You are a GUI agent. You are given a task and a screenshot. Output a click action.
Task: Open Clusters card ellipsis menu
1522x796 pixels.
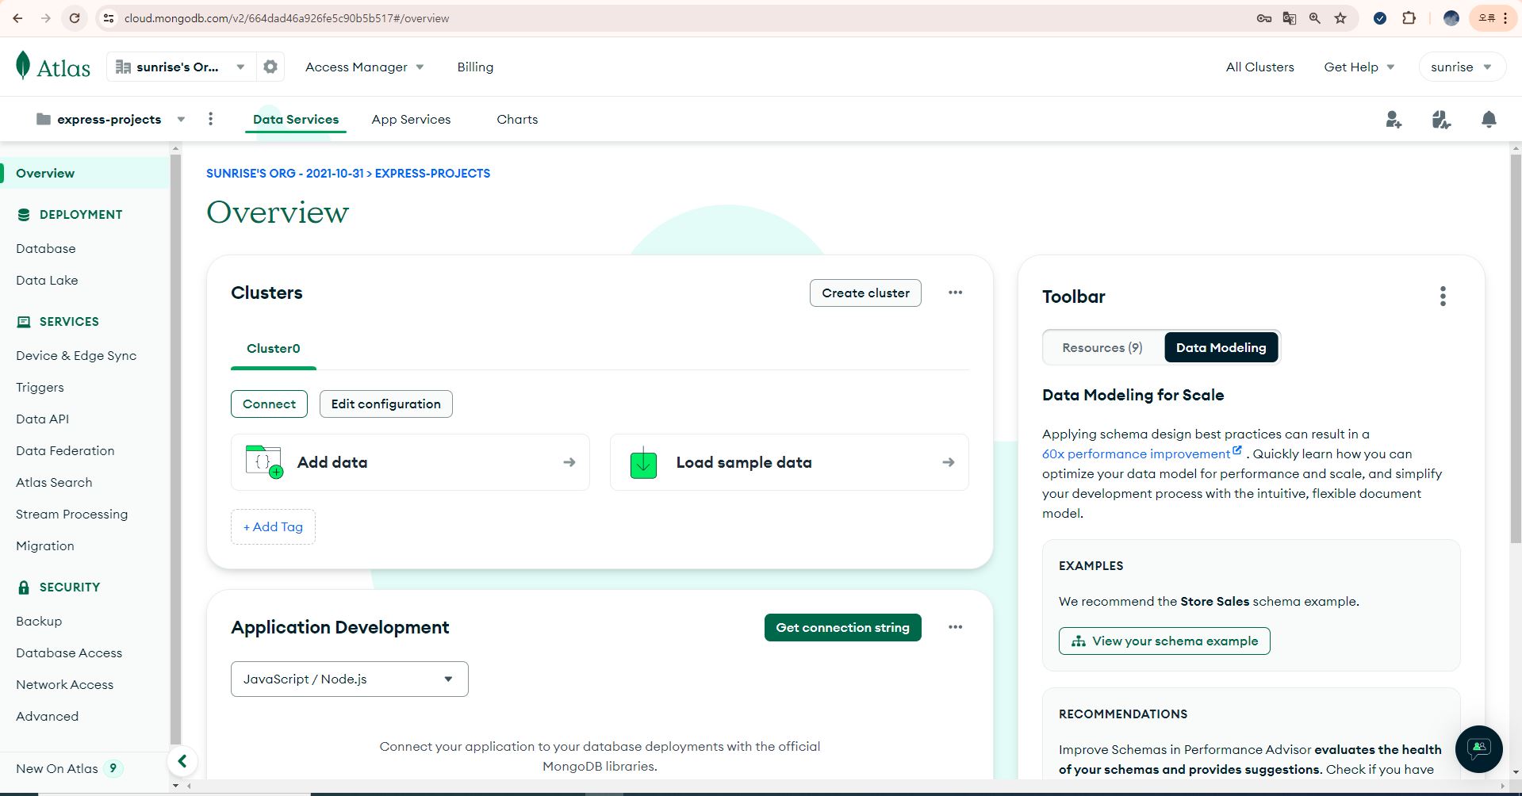pos(955,293)
